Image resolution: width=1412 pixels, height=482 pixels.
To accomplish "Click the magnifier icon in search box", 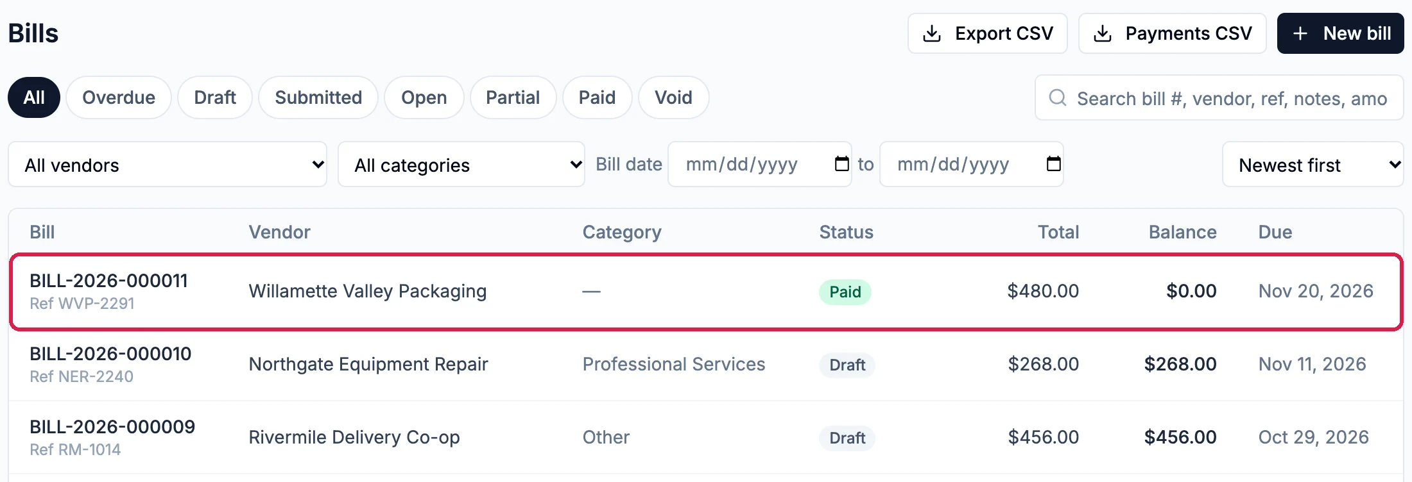I will [x=1058, y=97].
